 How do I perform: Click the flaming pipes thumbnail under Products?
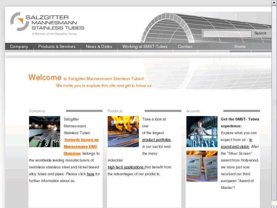click(123, 132)
